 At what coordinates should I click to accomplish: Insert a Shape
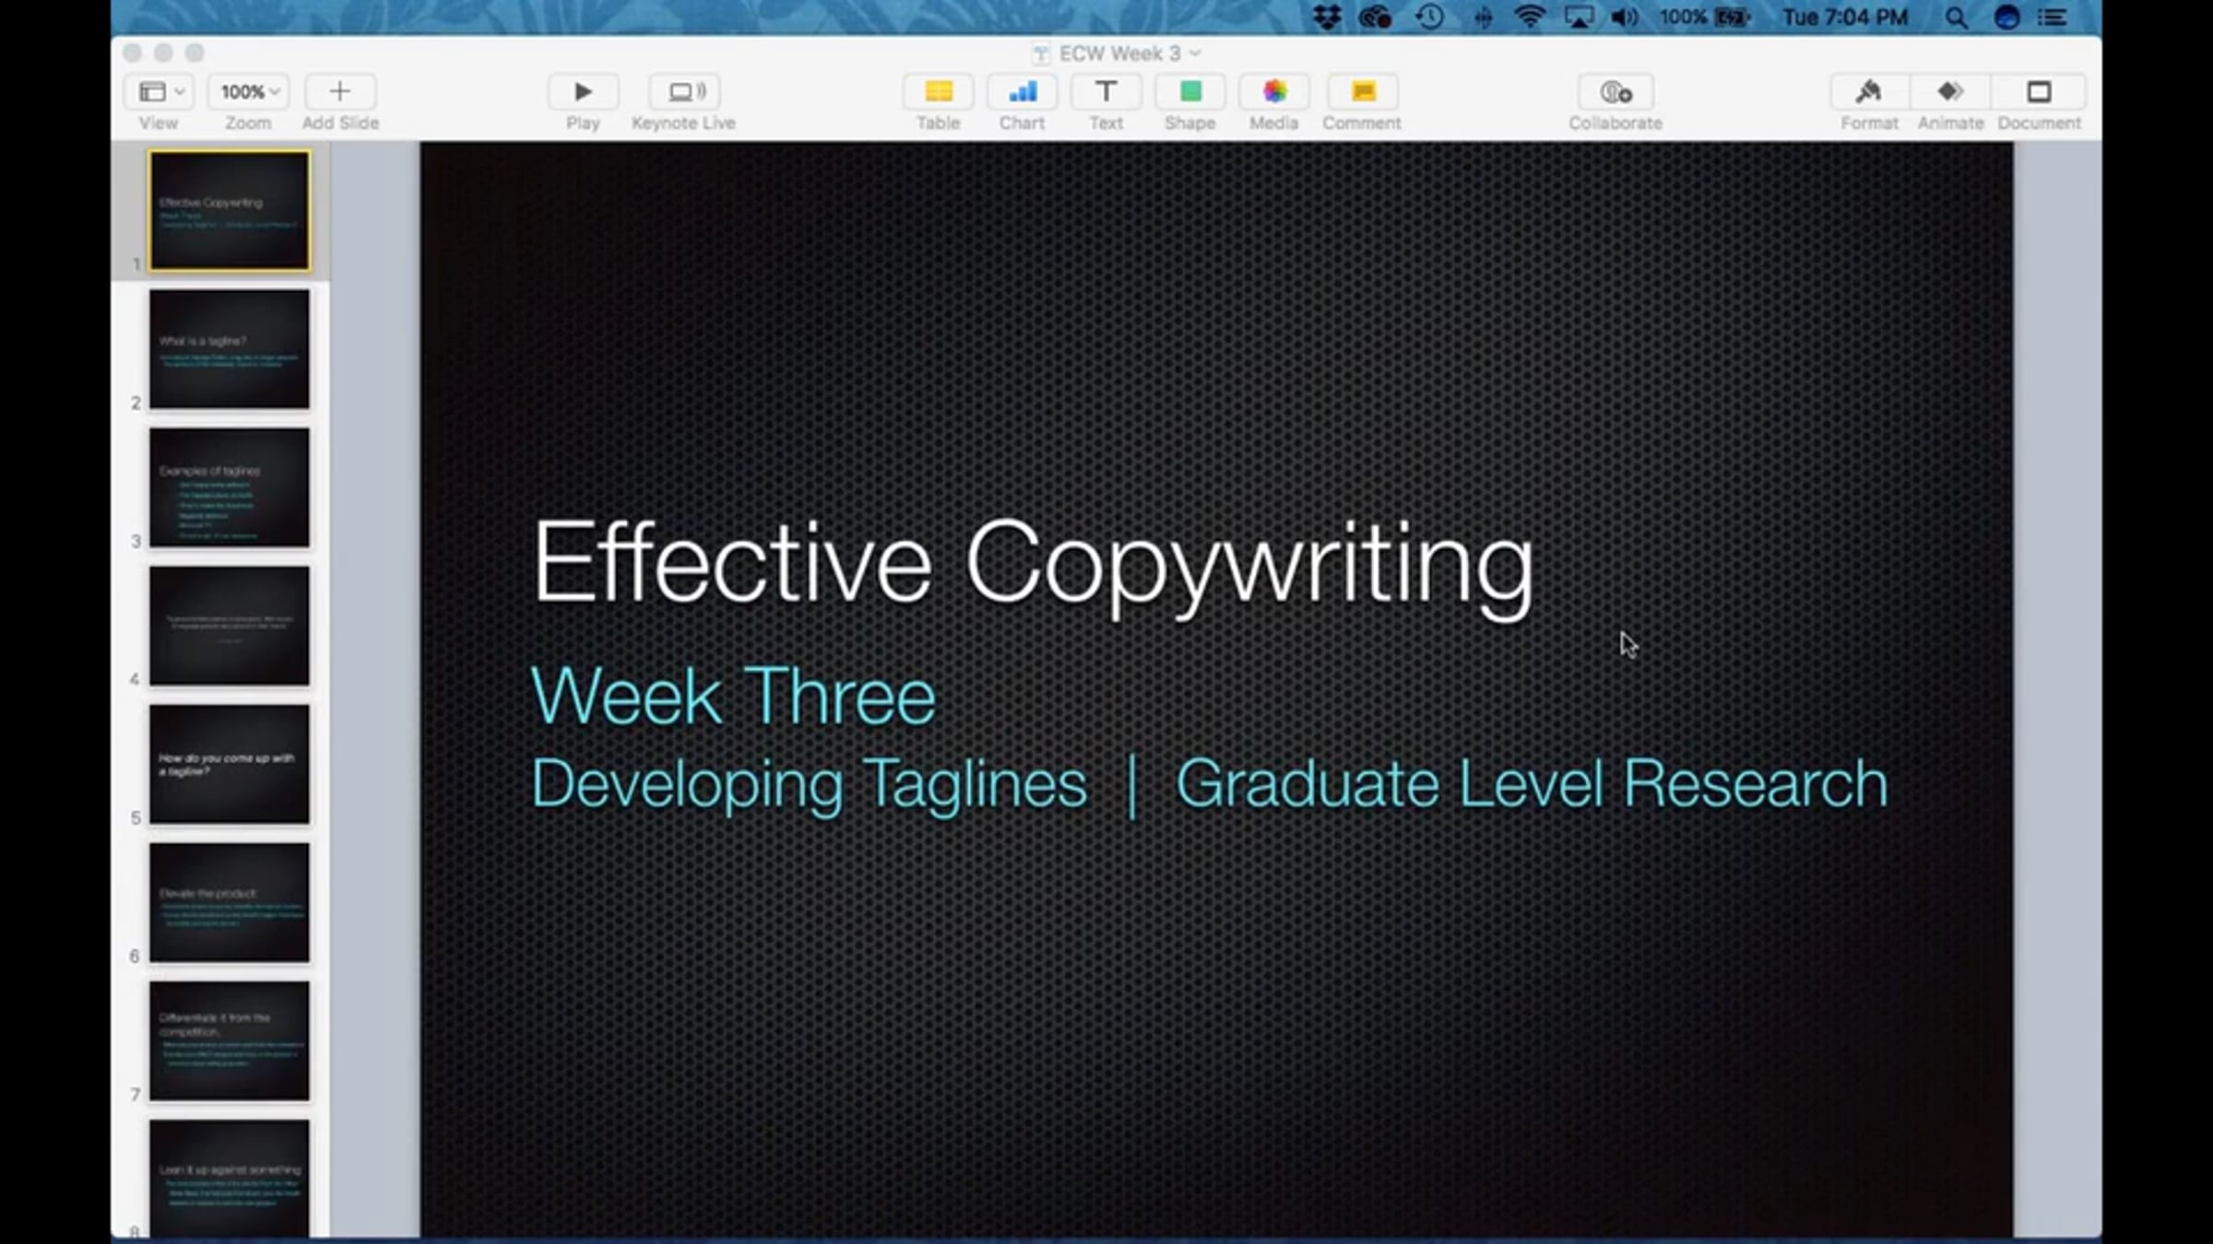(x=1189, y=92)
